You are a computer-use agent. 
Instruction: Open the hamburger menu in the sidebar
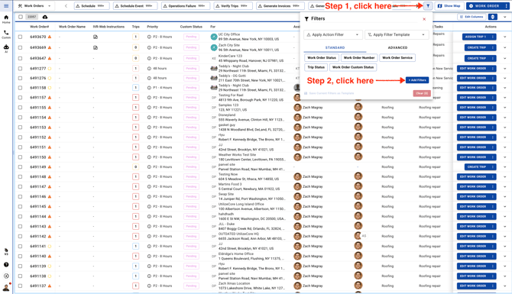[6, 6]
